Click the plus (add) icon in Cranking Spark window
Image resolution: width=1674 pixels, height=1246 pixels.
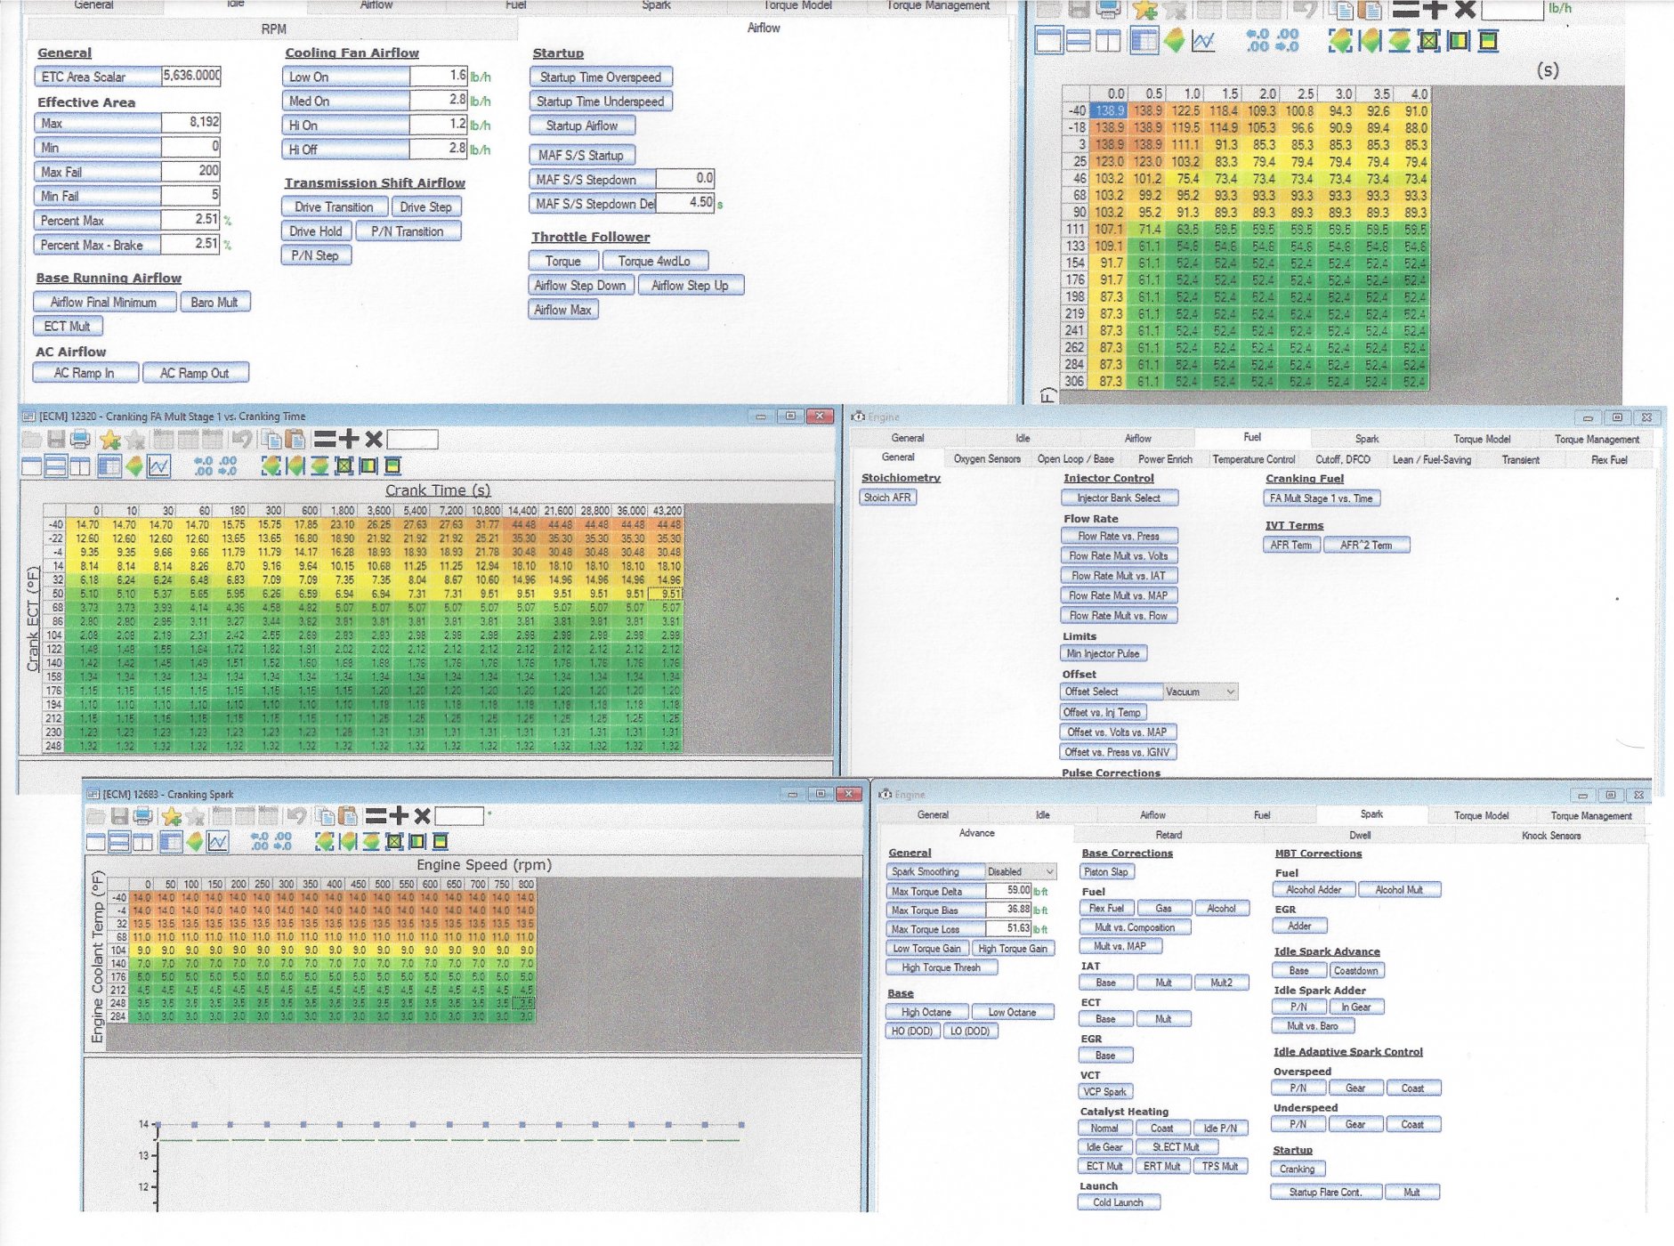[398, 815]
